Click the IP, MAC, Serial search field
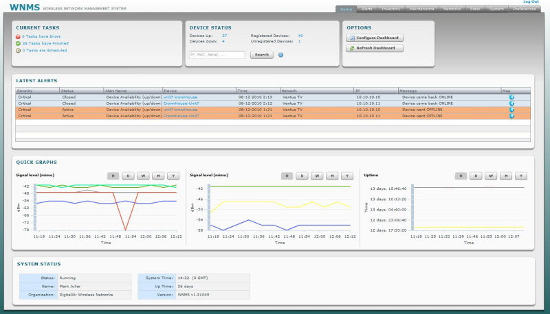The height and width of the screenshot is (314, 550). pos(217,55)
